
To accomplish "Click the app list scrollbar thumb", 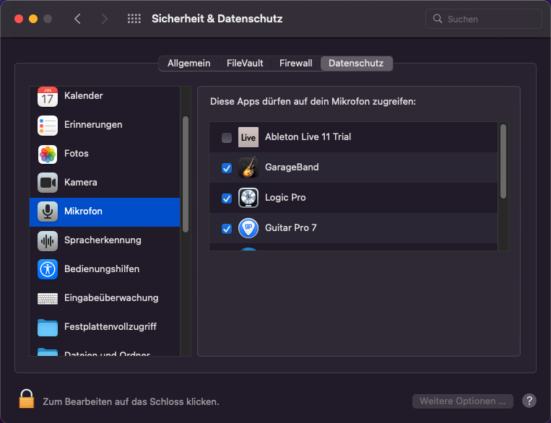I will [503, 161].
